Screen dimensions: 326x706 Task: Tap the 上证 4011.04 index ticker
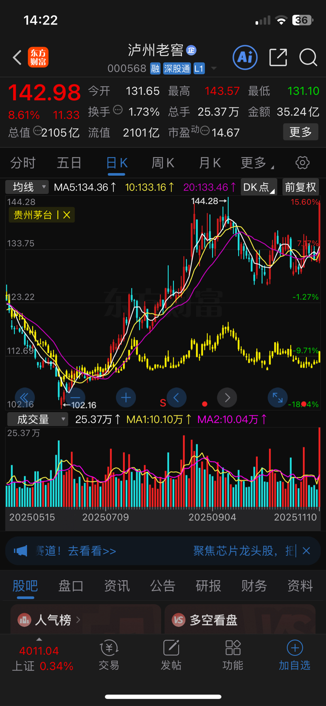click(x=42, y=658)
